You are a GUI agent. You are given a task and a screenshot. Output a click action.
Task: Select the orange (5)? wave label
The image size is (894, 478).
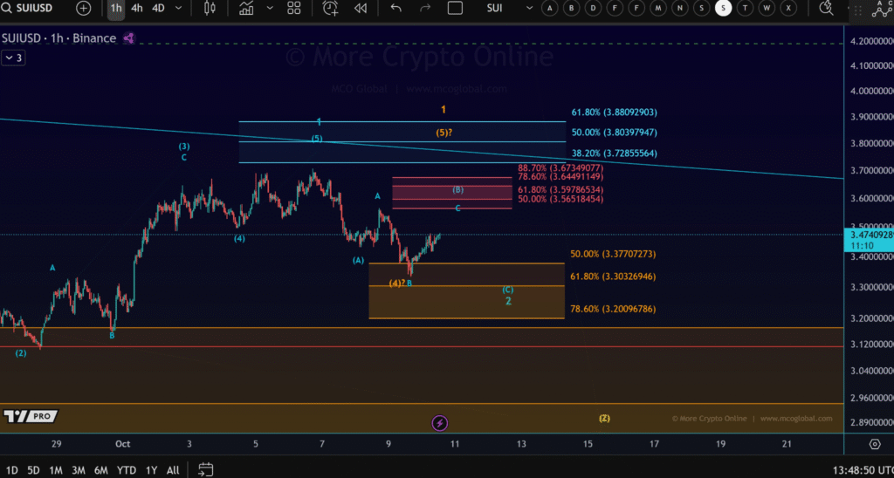coord(444,133)
